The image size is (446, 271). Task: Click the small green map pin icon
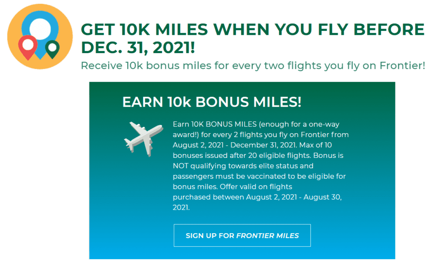(52, 49)
